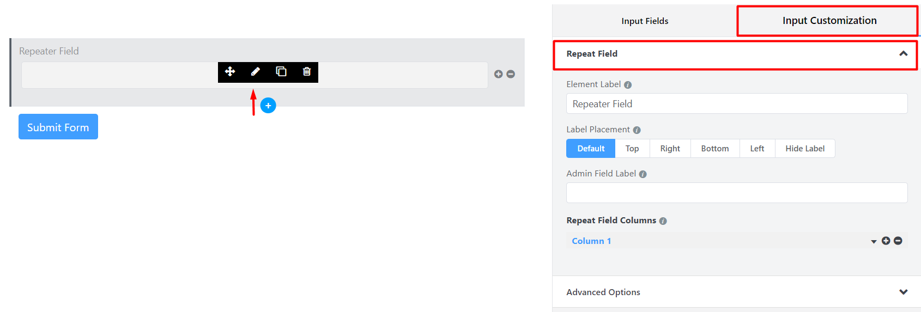921x312 pixels.
Task: Choose Hide Label placement option
Action: click(804, 149)
